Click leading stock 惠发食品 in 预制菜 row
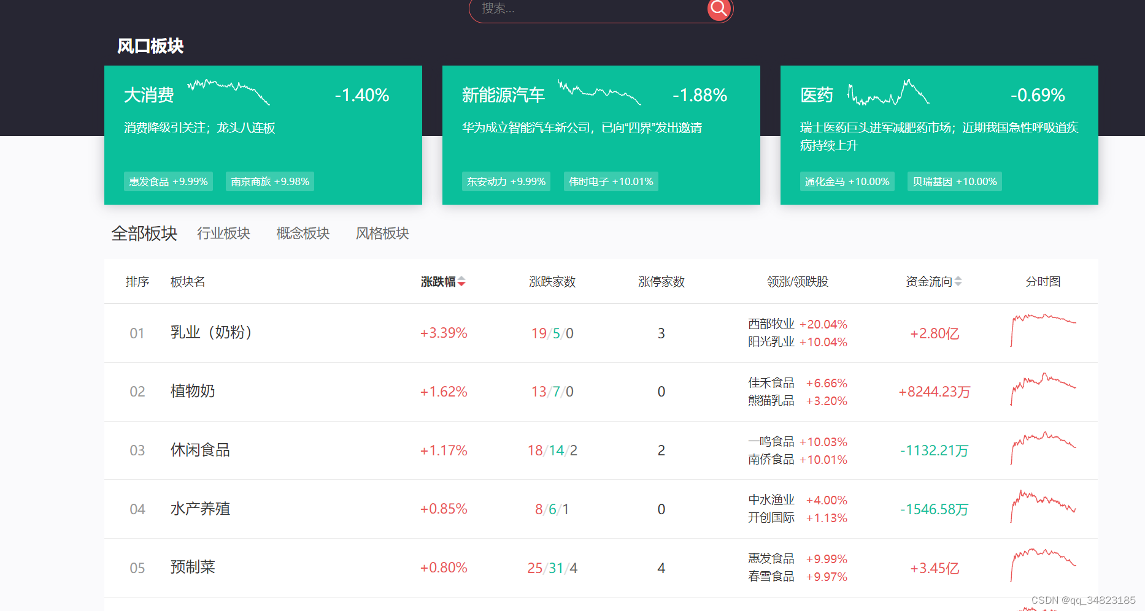The height and width of the screenshot is (611, 1145). pos(771,558)
